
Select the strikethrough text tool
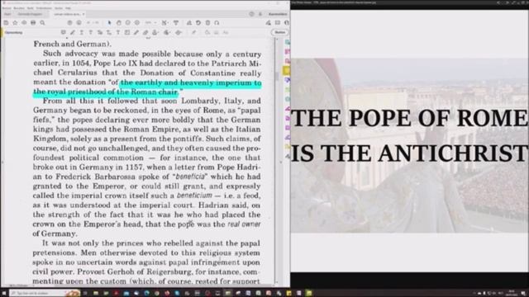tap(90, 32)
